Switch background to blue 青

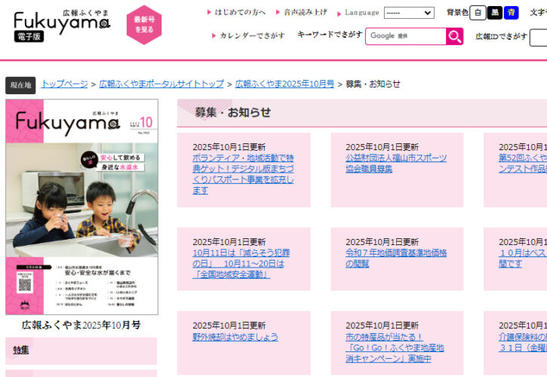pyautogui.click(x=511, y=13)
